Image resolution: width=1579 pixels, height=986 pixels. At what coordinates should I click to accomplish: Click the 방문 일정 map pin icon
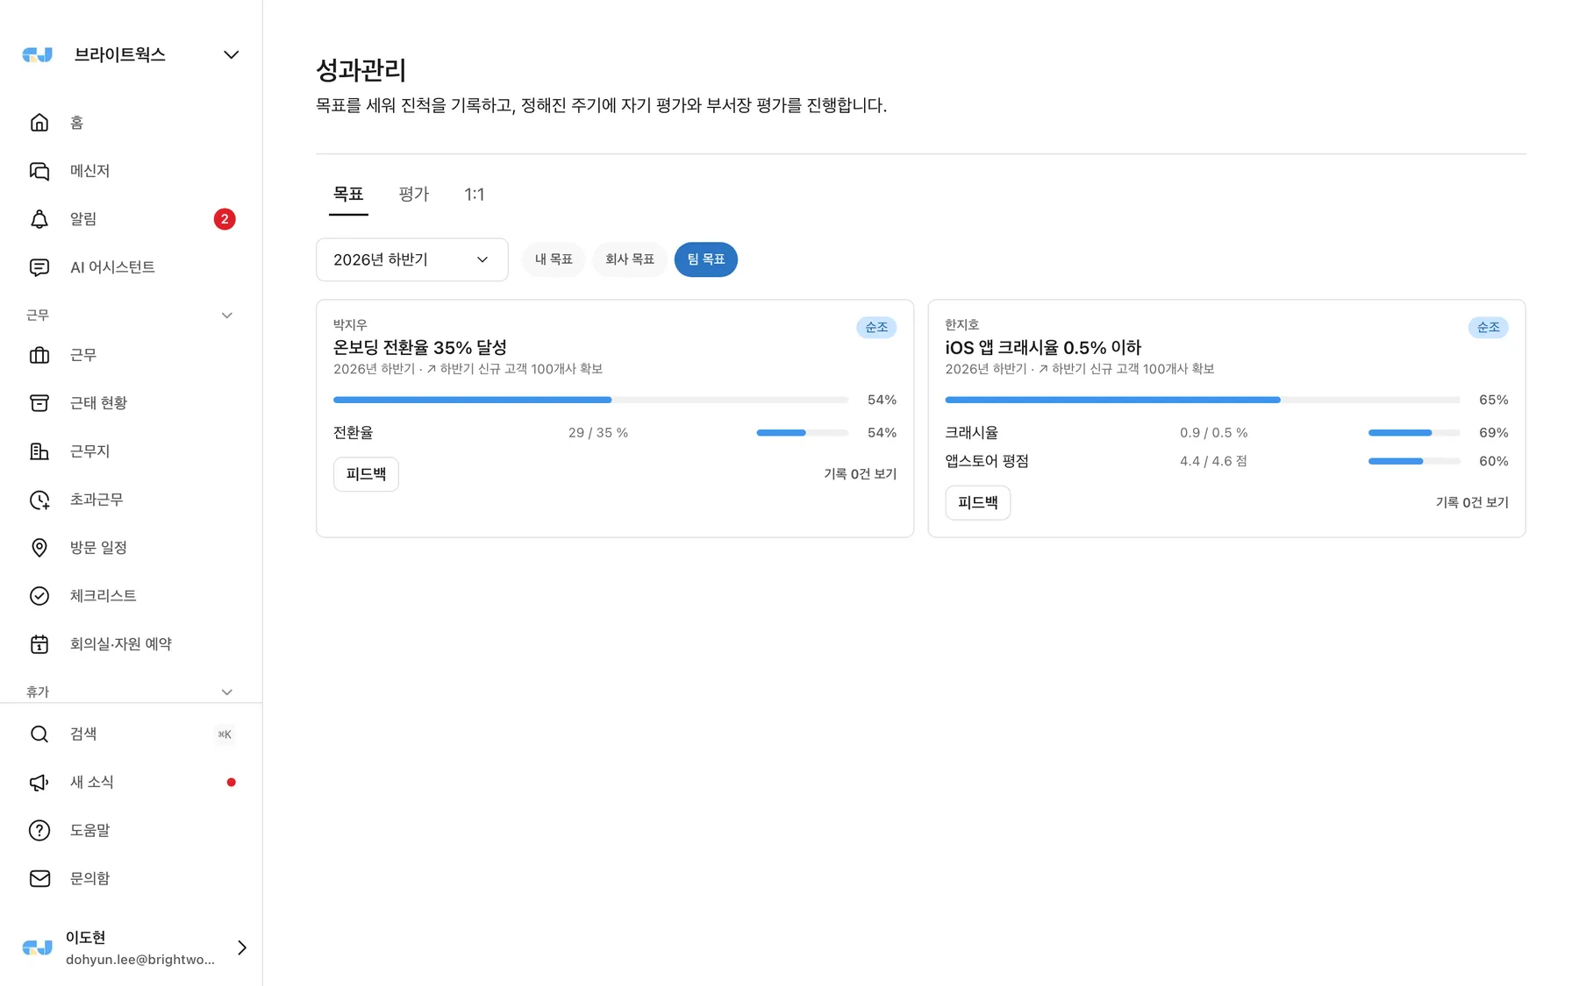(39, 548)
